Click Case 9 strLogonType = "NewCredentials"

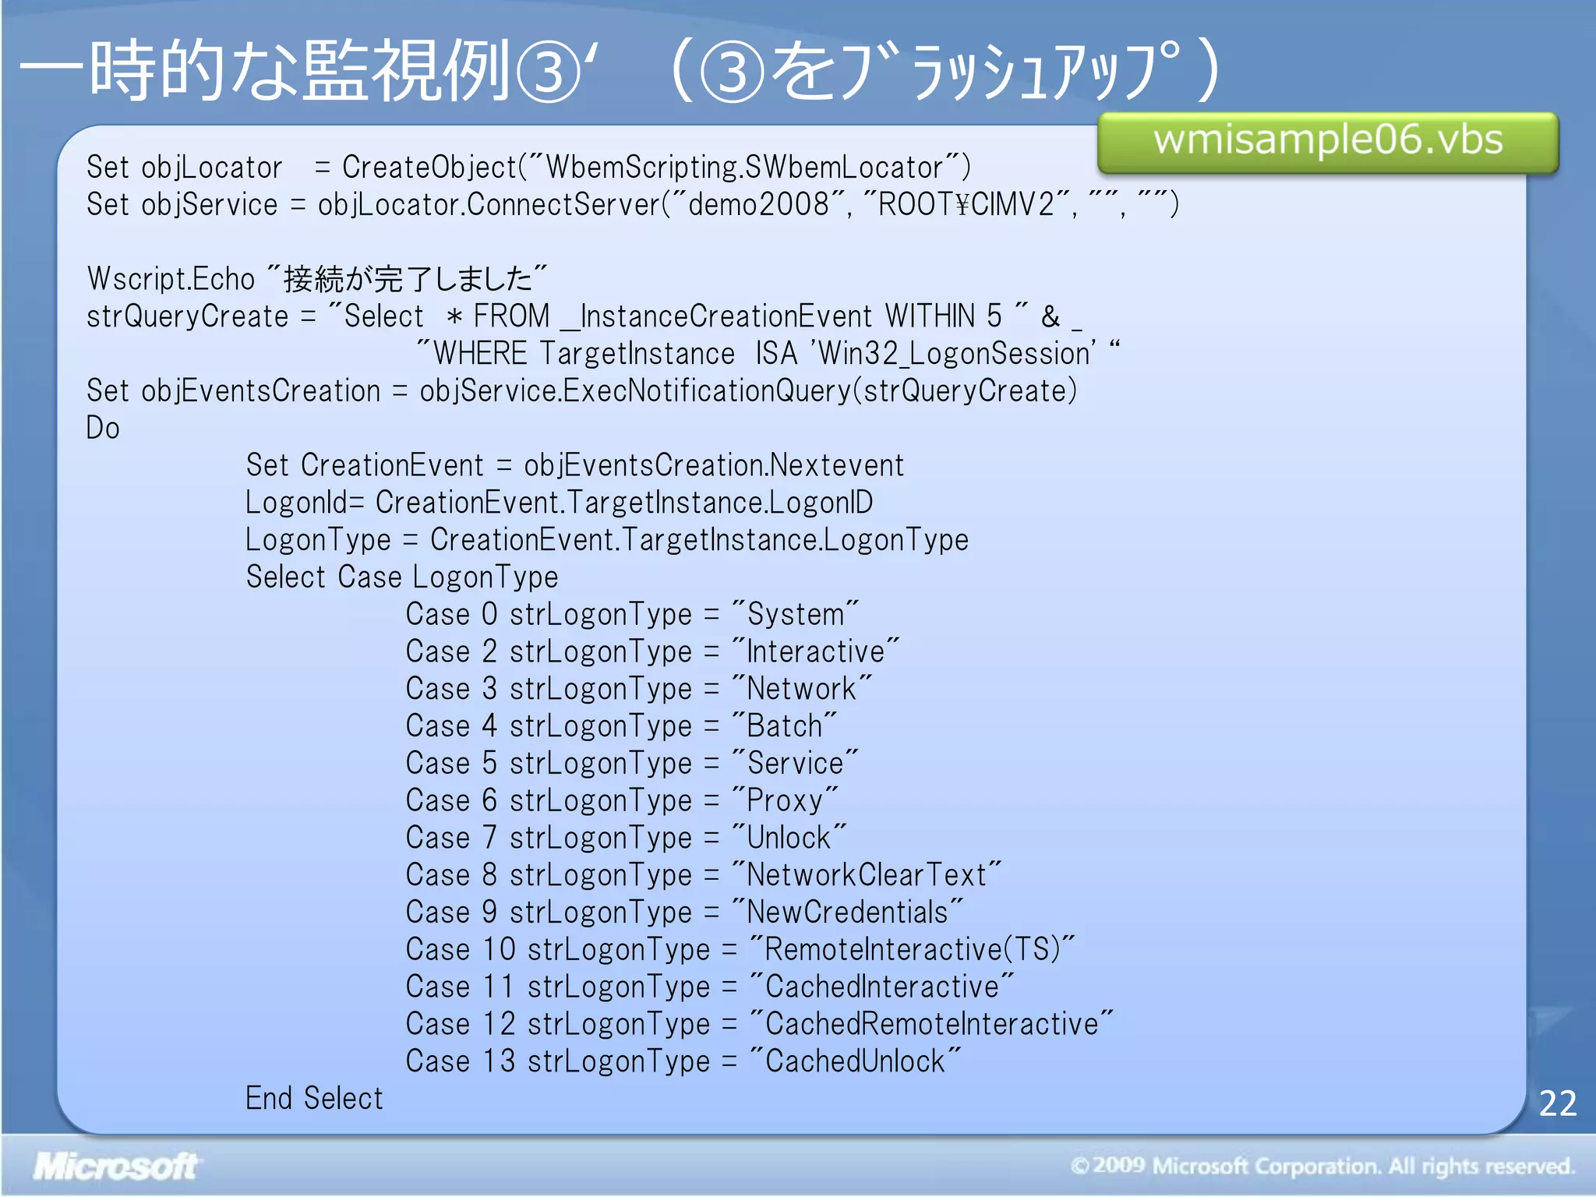pyautogui.click(x=684, y=913)
